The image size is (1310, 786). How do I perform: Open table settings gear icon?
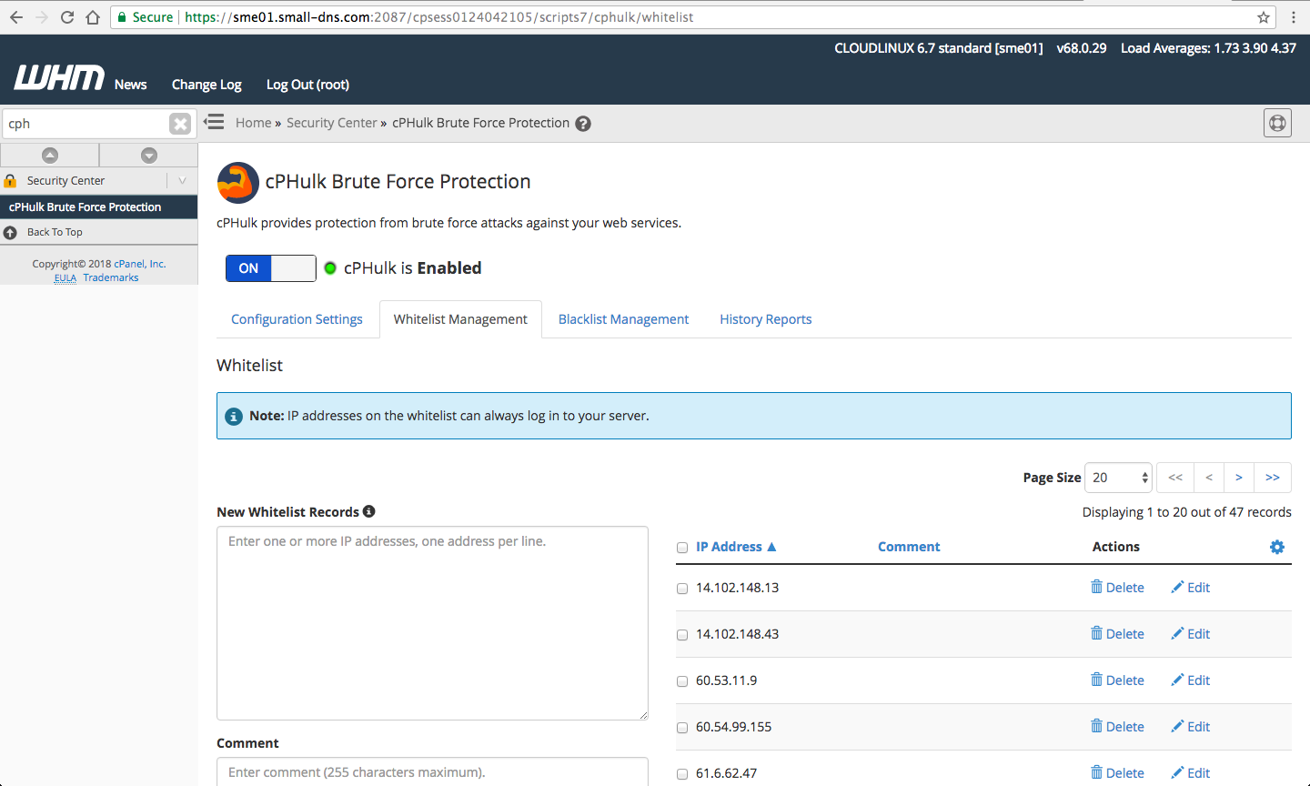(x=1277, y=547)
